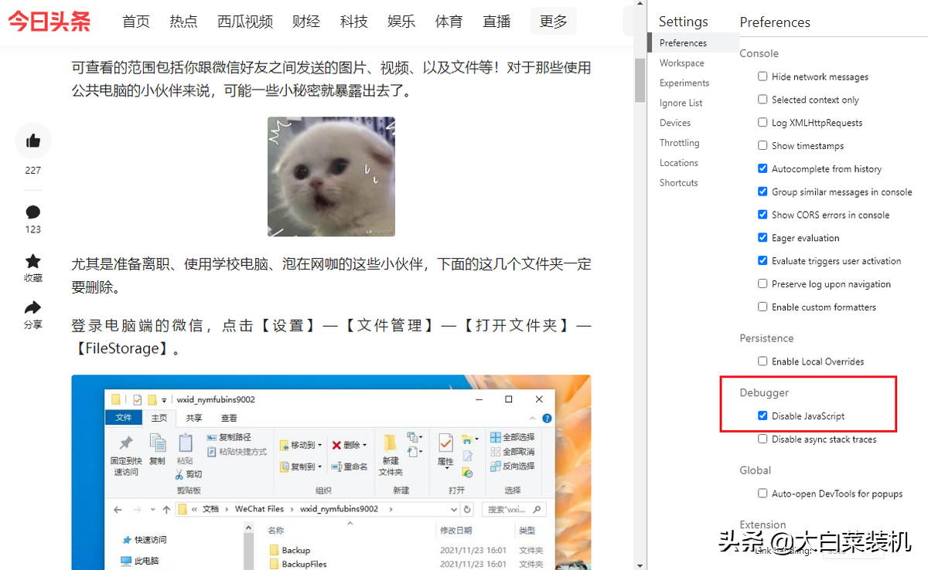Uncheck the Disable JavaScript checkbox
Viewport: 928px width, 570px height.
click(763, 416)
